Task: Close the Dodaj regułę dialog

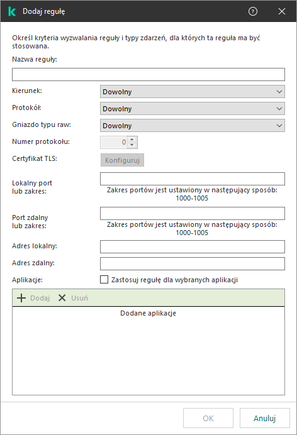Action: click(x=282, y=11)
